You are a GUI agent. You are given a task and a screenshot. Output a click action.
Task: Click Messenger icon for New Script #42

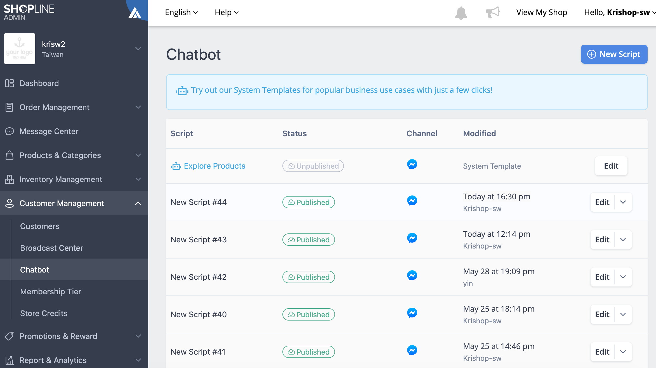(412, 275)
